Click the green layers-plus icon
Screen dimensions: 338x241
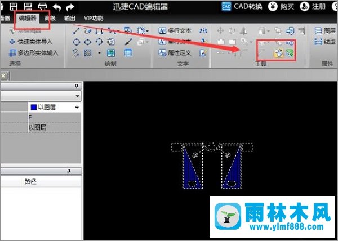(x=290, y=53)
